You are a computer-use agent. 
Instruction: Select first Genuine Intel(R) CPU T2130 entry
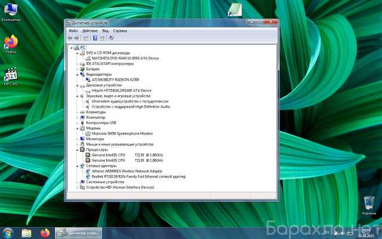pos(127,155)
